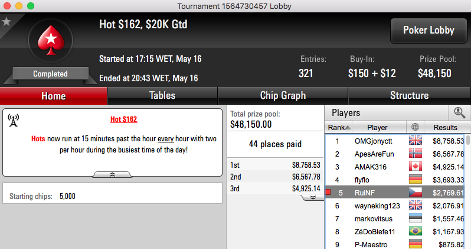This screenshot has height=249, width=471.
Task: Click the broadcast antenna icon
Action: pos(13,120)
